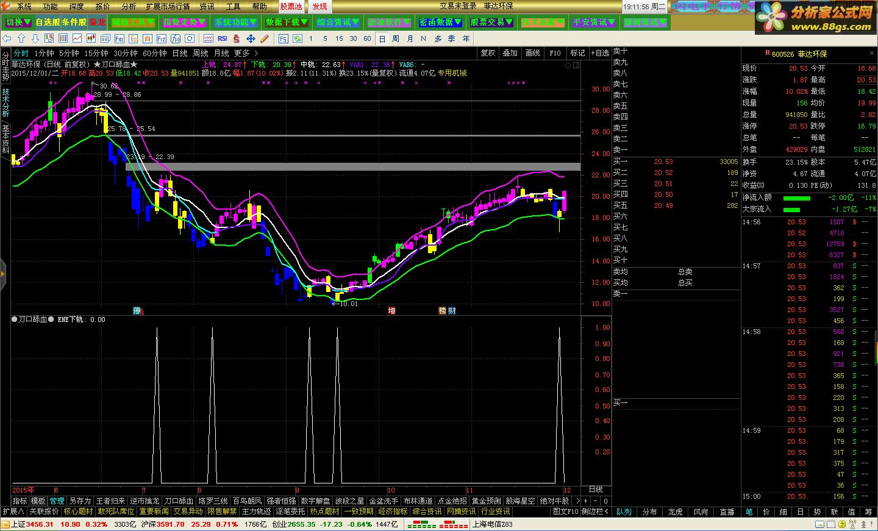Select the 刀口舔血 indicator tab
This screenshot has height=531, width=878.
click(179, 501)
